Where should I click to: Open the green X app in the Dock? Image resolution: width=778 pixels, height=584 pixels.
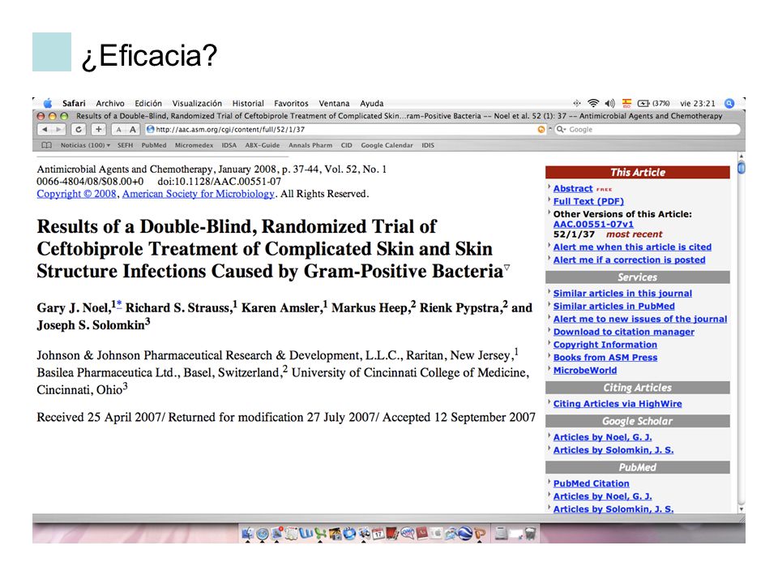point(321,534)
